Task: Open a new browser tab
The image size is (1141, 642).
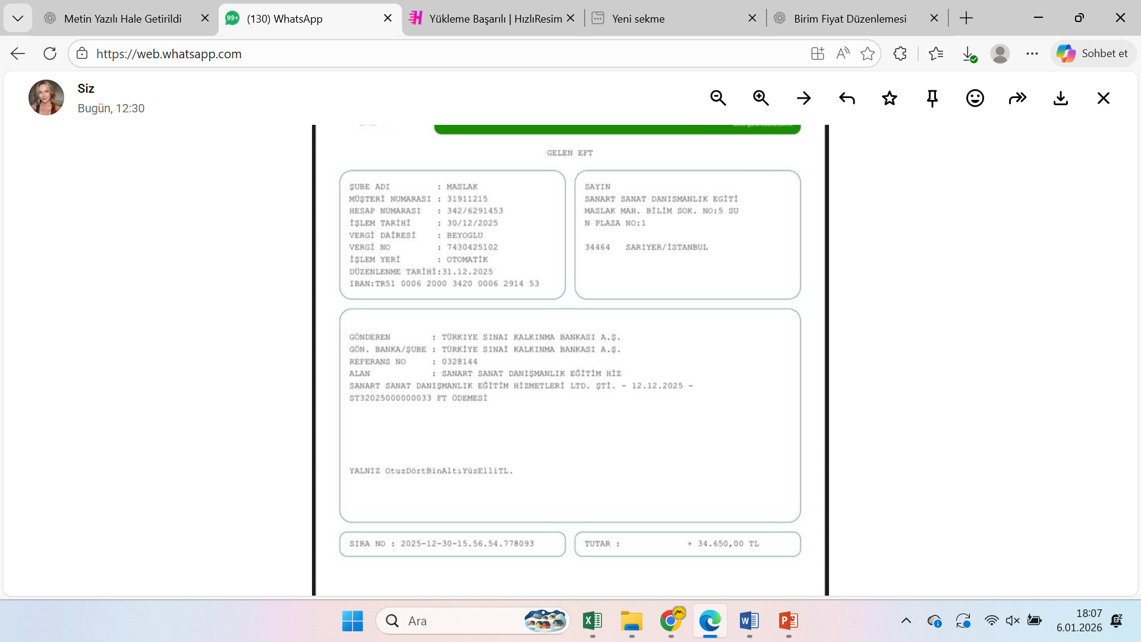Action: (x=966, y=18)
